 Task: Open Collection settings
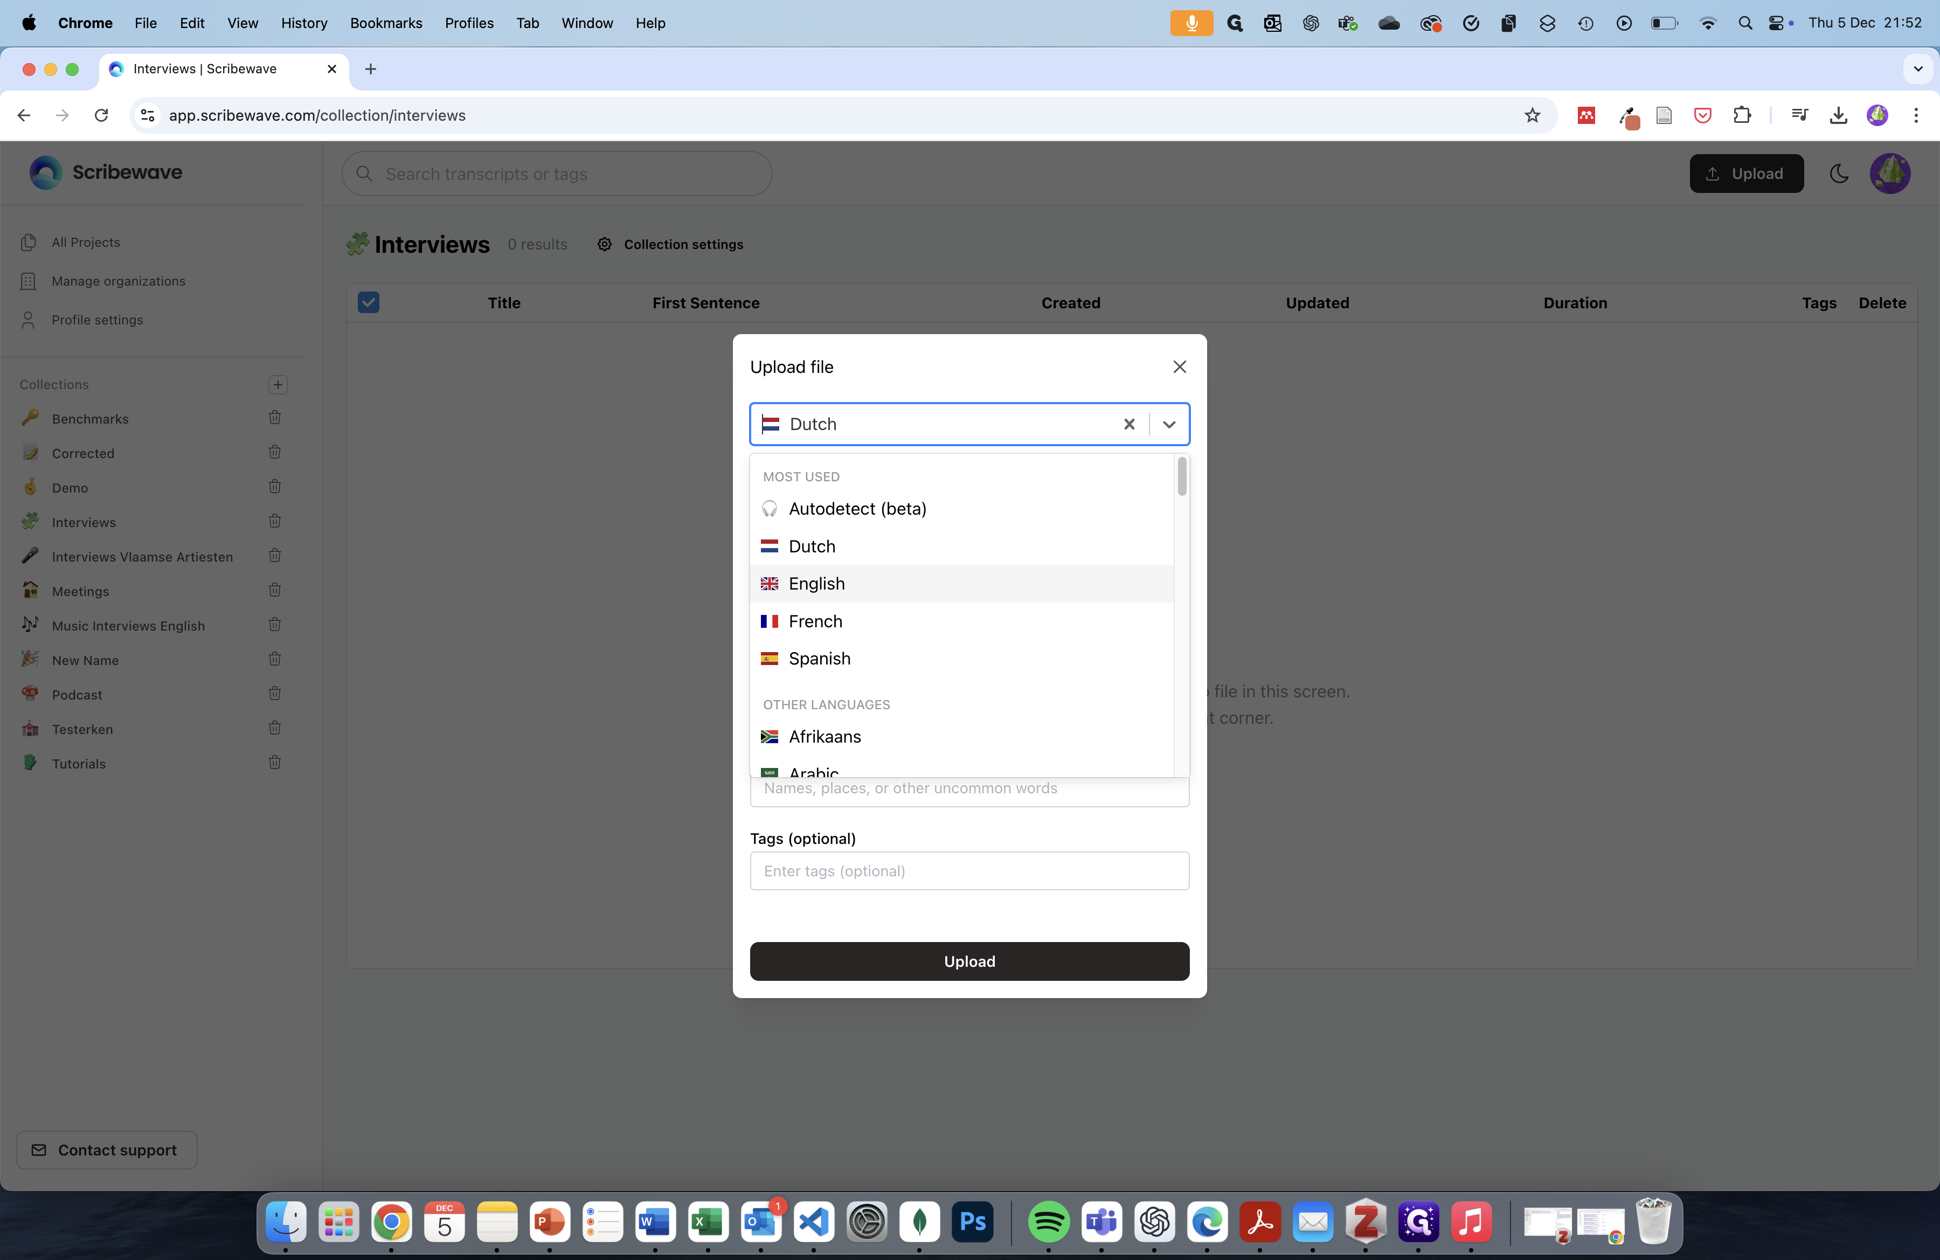tap(670, 245)
